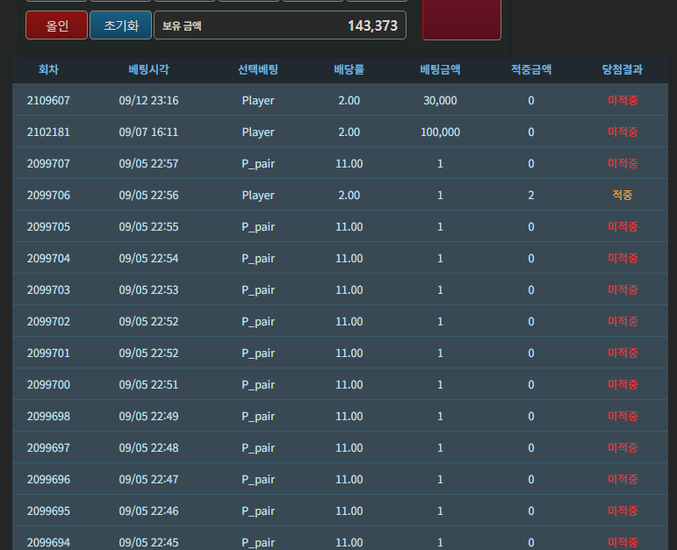
Task: Click the blue 초기화 (reset) button
Action: coord(120,25)
